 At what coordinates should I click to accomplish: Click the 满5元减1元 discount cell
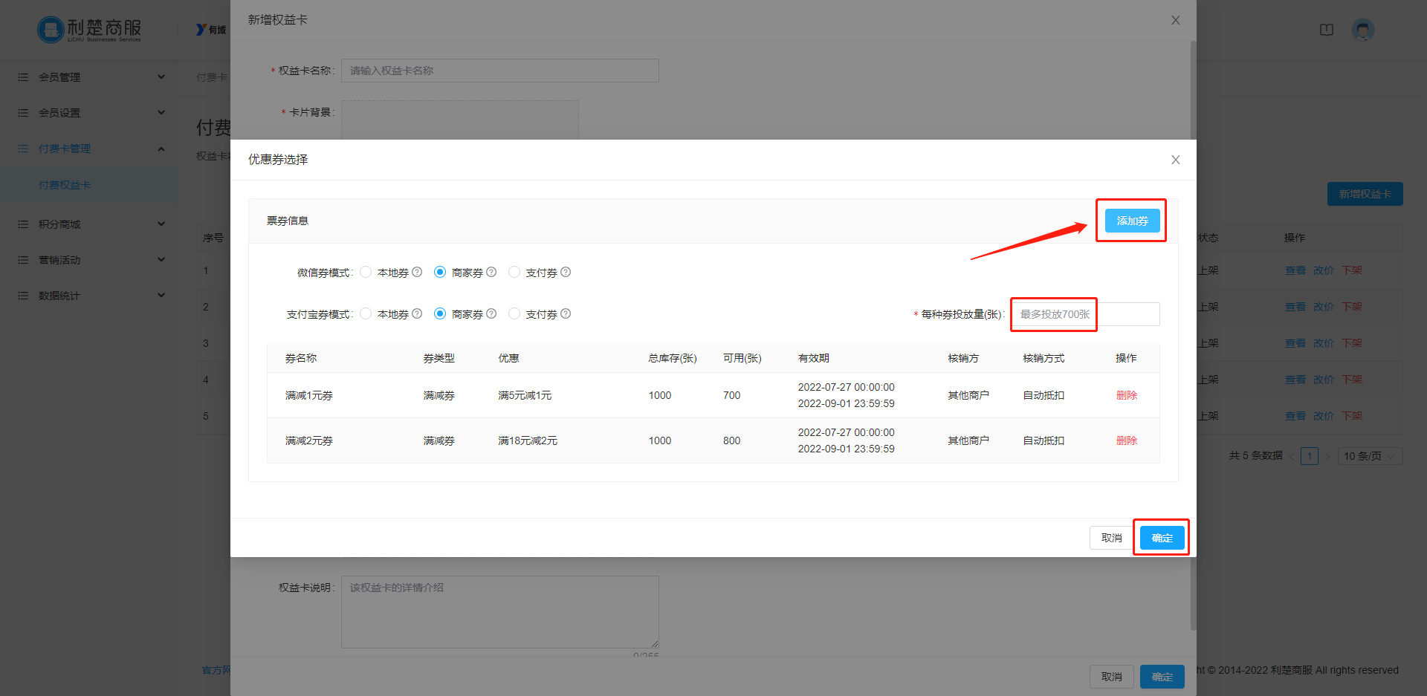point(525,395)
